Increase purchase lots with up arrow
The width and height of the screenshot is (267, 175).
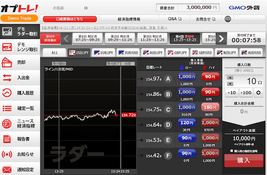[230, 78]
